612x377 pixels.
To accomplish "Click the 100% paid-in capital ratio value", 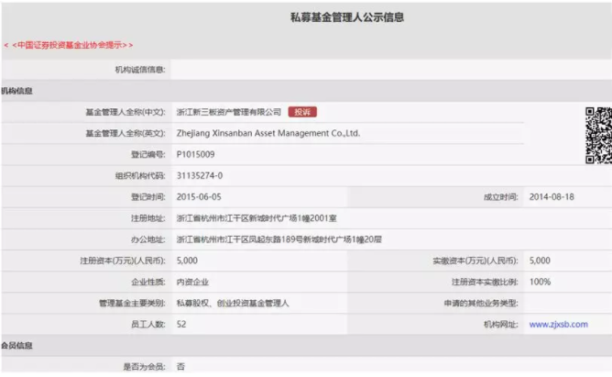I will click(x=540, y=282).
